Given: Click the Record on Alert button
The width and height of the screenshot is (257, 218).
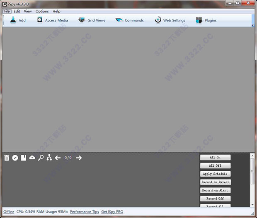Looking at the screenshot, I should pos(215,190).
